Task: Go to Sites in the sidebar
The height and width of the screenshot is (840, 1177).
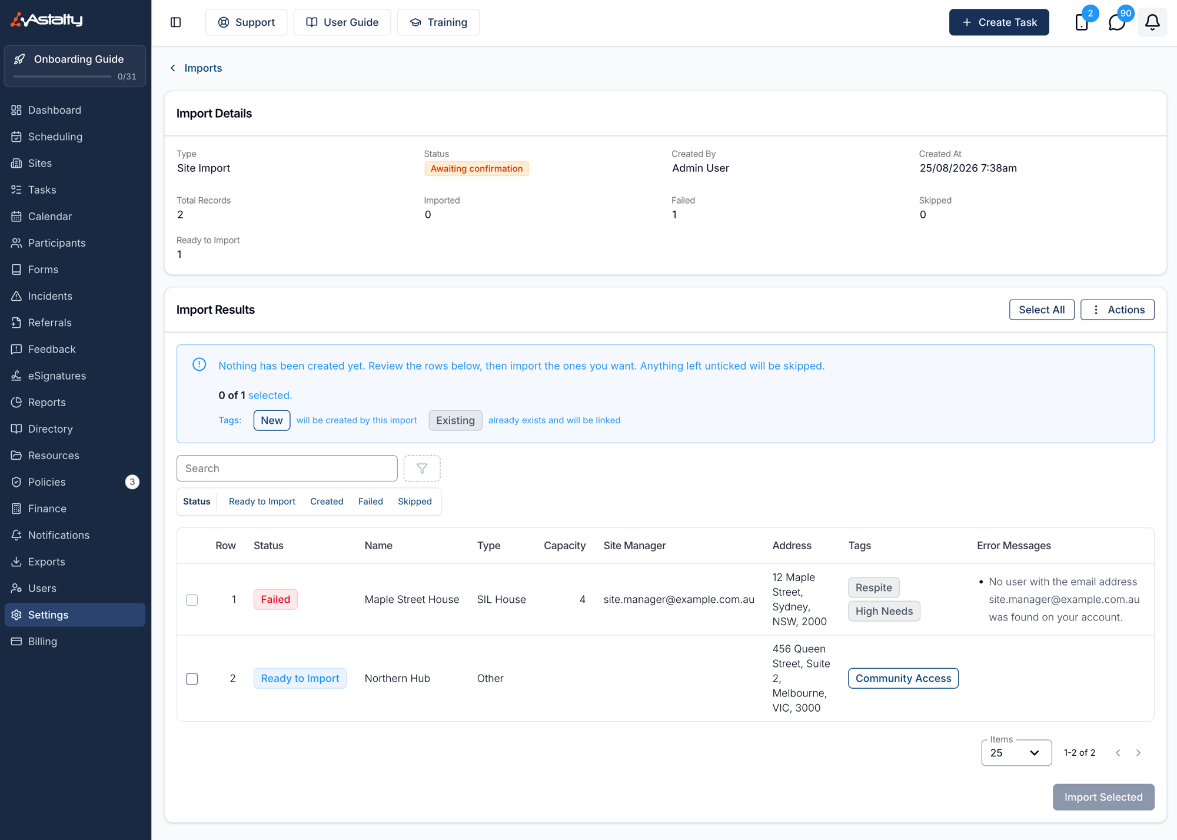Action: coord(75,163)
